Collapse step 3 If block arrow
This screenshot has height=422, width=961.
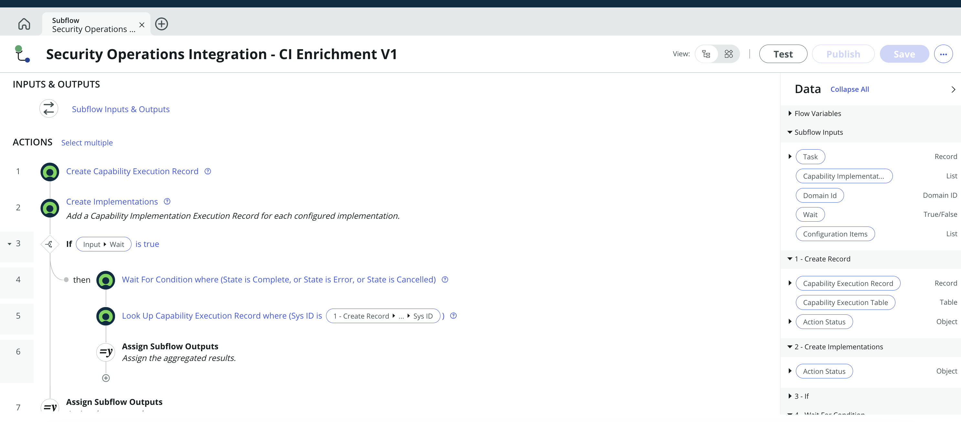click(x=9, y=244)
